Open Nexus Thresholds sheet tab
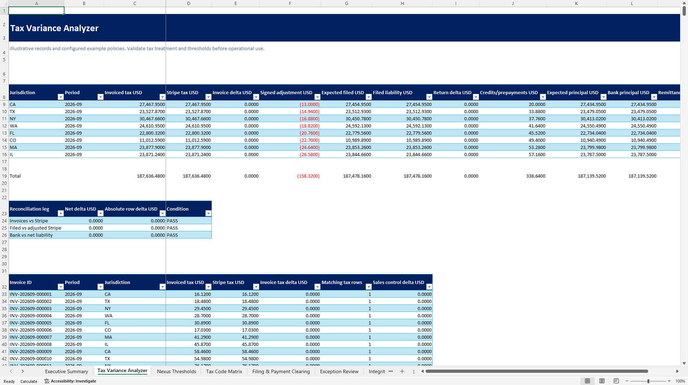This screenshot has width=688, height=385. (x=176, y=371)
